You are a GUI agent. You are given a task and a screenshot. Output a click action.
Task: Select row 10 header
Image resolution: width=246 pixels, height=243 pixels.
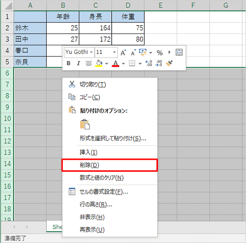(x=7, y=119)
